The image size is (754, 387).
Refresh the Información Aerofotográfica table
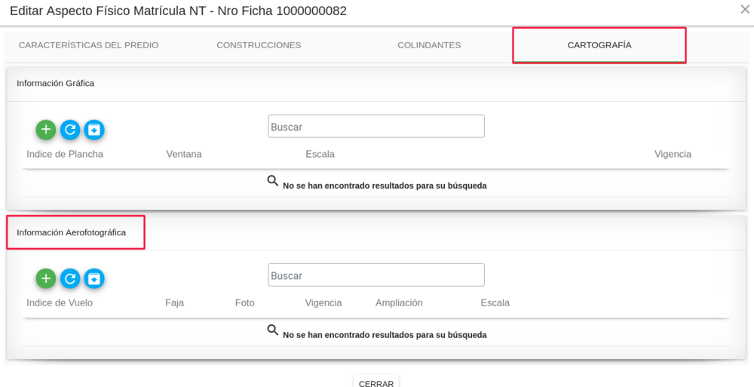70,278
